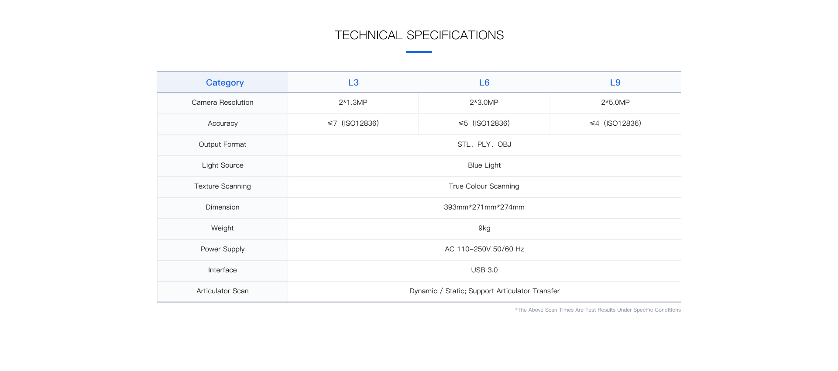
Task: Select the 9kg weight value
Action: tap(484, 228)
